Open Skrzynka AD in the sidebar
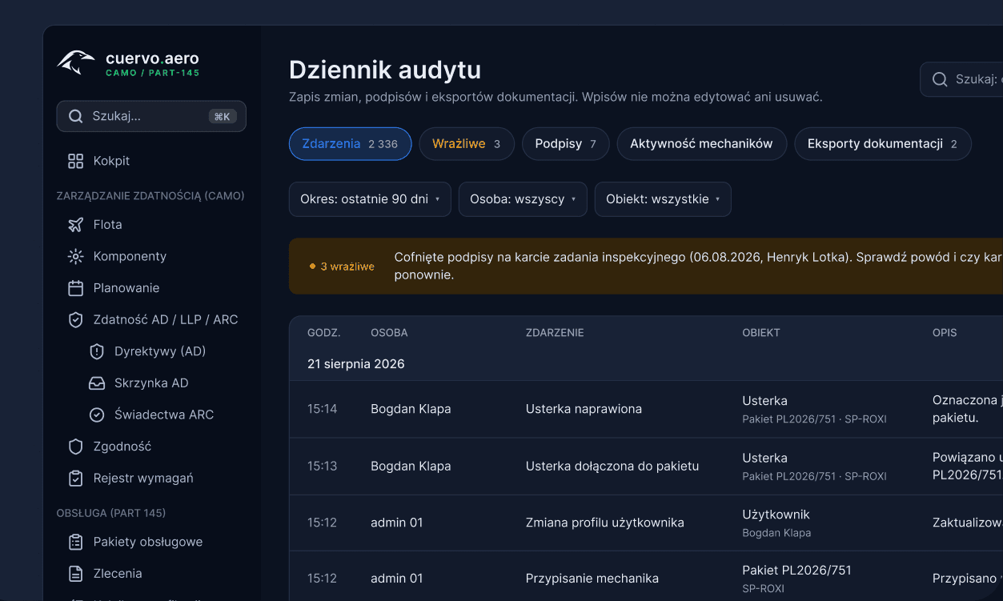Viewport: 1003px width, 601px height. tap(151, 383)
